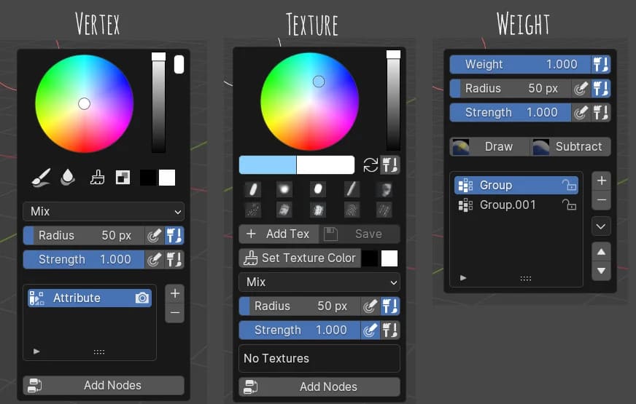Remove the color attribute with the minus button
Screen dimensions: 636x404
point(175,313)
